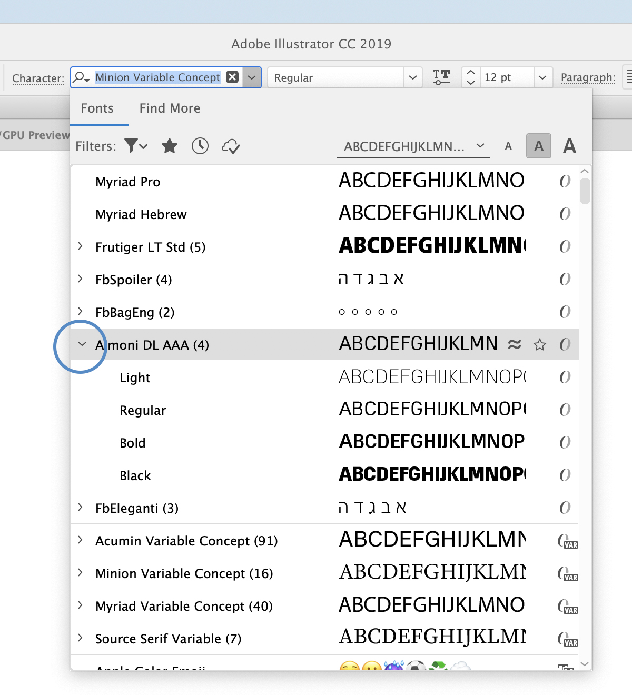Select large sample text size
The width and height of the screenshot is (632, 695).
(569, 146)
